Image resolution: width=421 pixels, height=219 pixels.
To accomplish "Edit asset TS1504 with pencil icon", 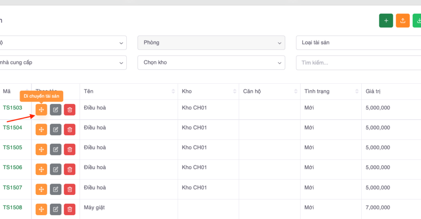I will tap(55, 129).
